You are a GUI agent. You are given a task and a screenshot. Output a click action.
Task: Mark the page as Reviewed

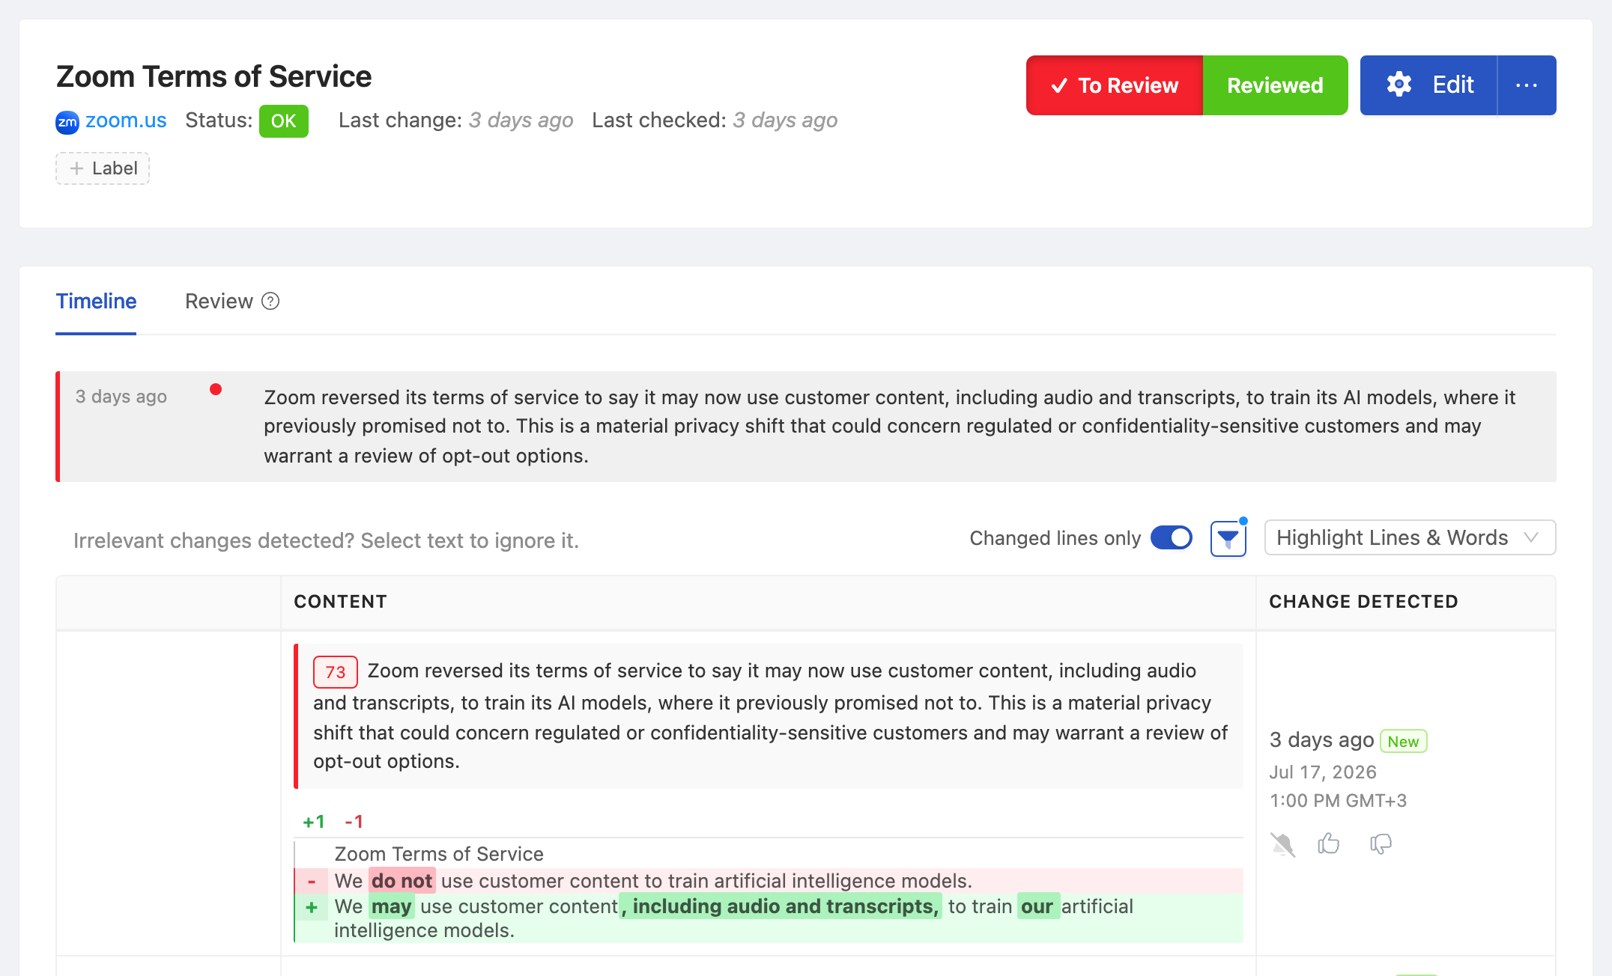pos(1275,85)
